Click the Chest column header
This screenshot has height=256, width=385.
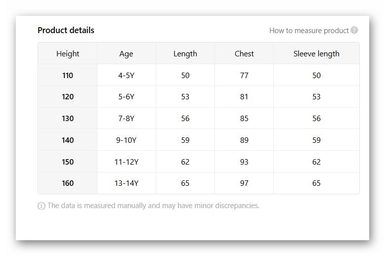pyautogui.click(x=244, y=54)
